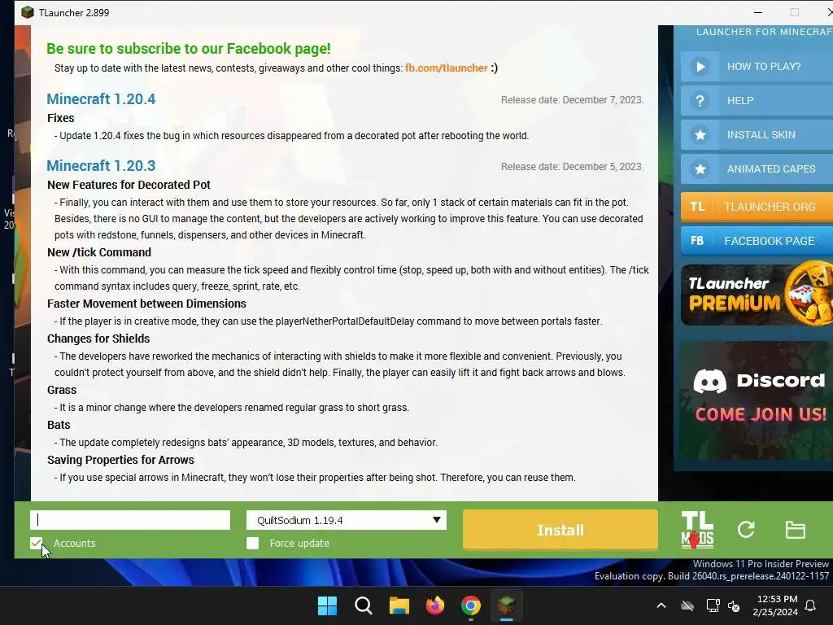Open FACEBOOK PAGE button

coord(757,241)
